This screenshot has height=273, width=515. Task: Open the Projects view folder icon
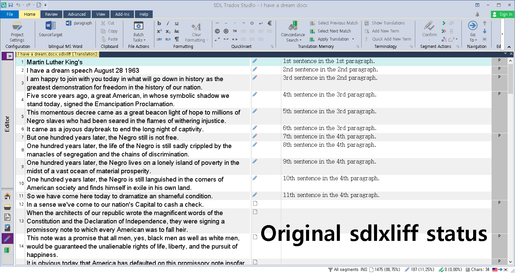tap(7, 207)
